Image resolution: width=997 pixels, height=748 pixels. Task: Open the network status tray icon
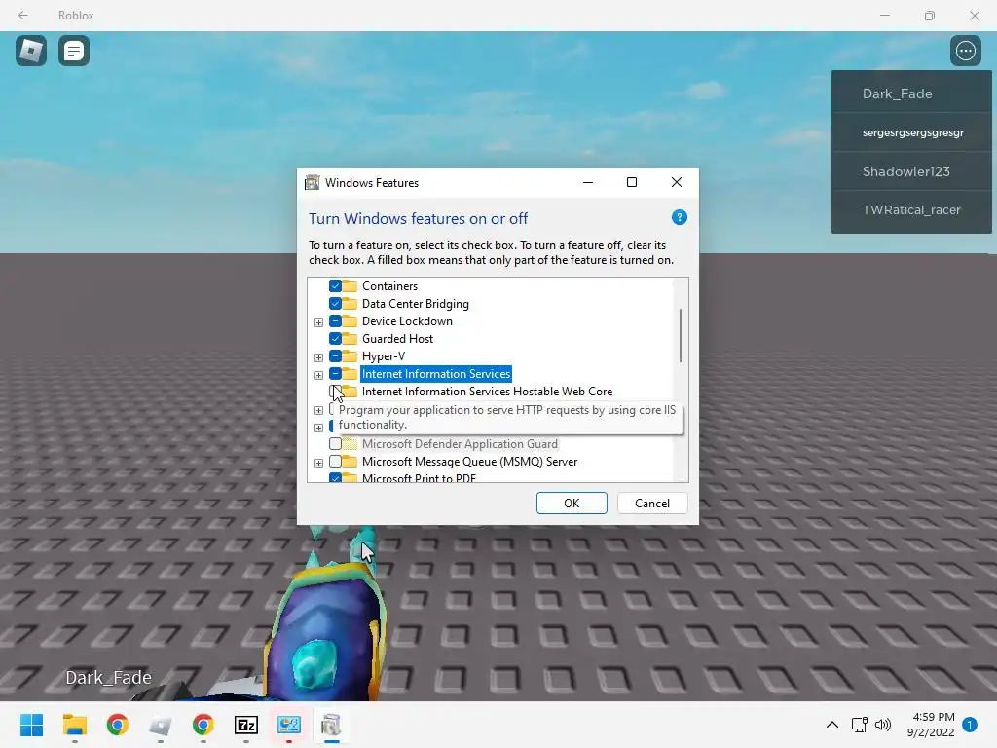tap(859, 725)
